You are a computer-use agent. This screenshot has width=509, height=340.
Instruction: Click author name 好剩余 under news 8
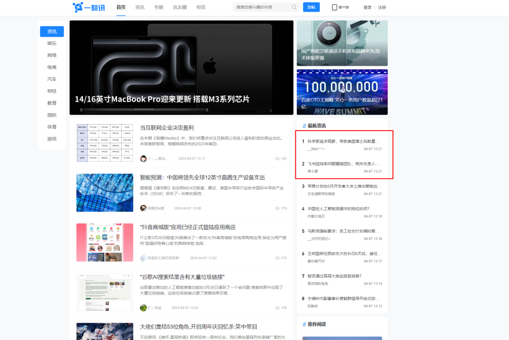pos(313,306)
